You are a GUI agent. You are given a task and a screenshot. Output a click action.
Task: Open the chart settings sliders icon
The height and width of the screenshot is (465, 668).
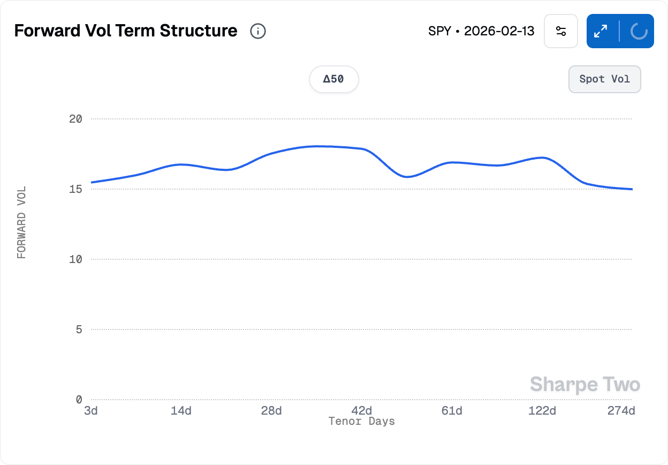click(x=561, y=31)
